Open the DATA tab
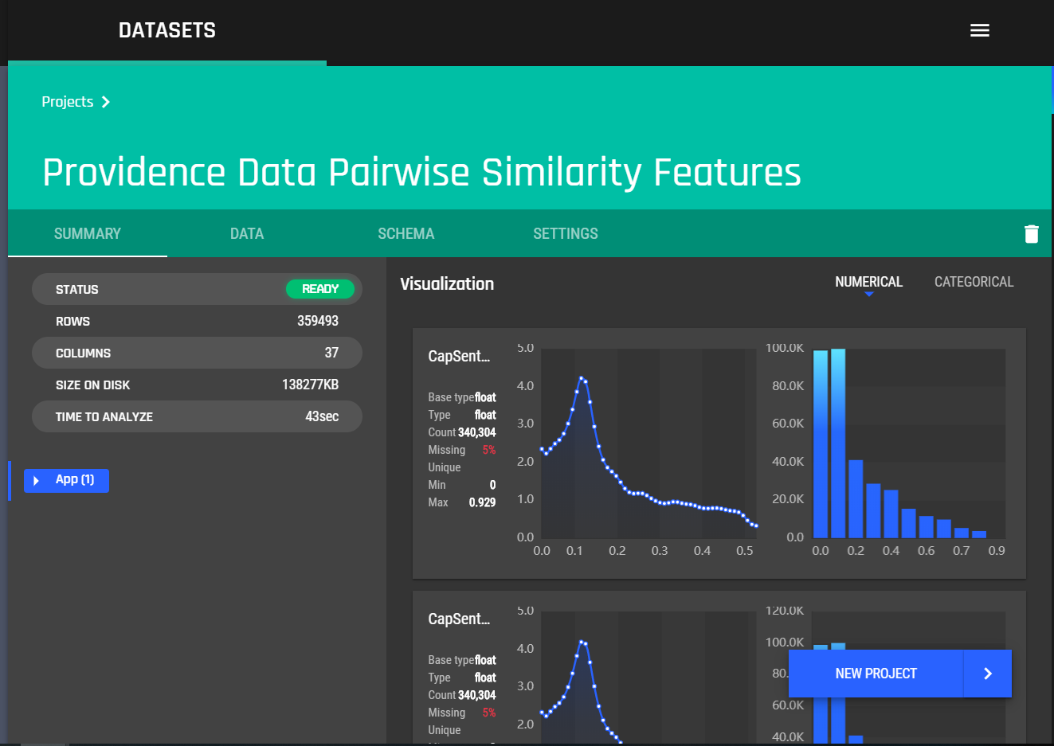 click(x=247, y=233)
